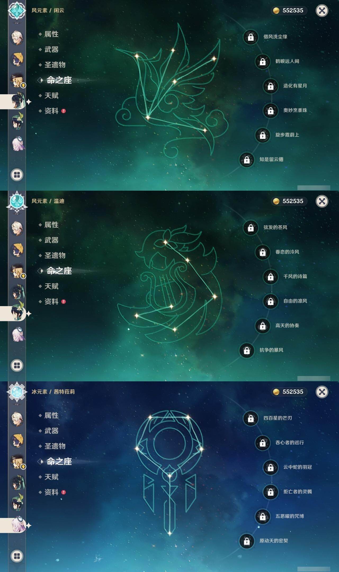
Task: Click the Cryo element emblem beside 冰元素
Action: 17,392
